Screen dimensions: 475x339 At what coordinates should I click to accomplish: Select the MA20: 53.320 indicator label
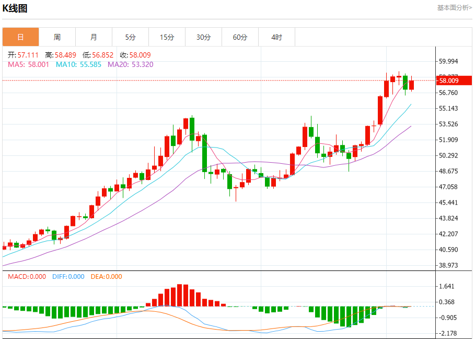tap(131, 64)
